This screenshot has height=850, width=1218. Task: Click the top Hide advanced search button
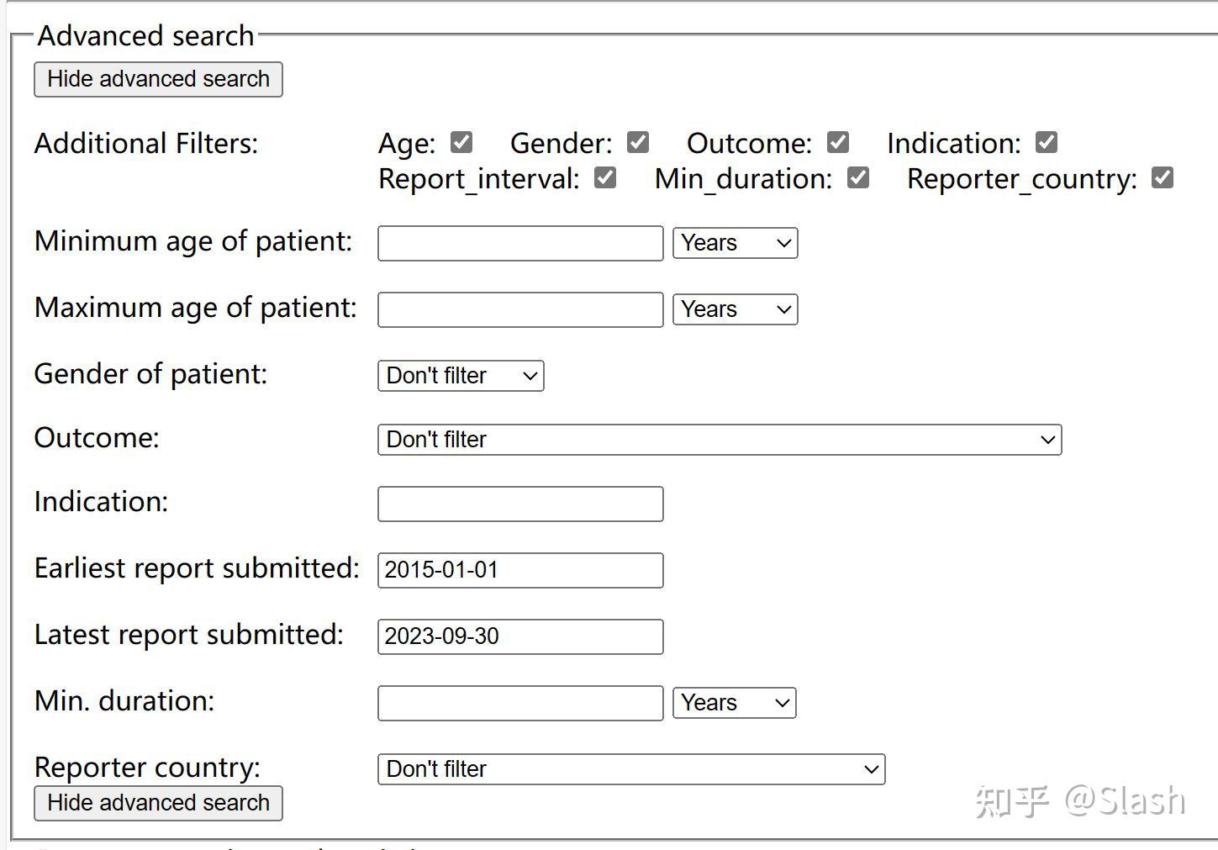158,80
